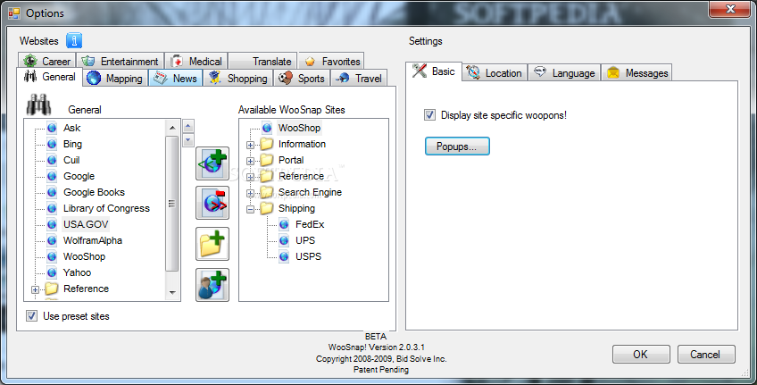Click the UPS globe icon
757x385 pixels.
(284, 240)
